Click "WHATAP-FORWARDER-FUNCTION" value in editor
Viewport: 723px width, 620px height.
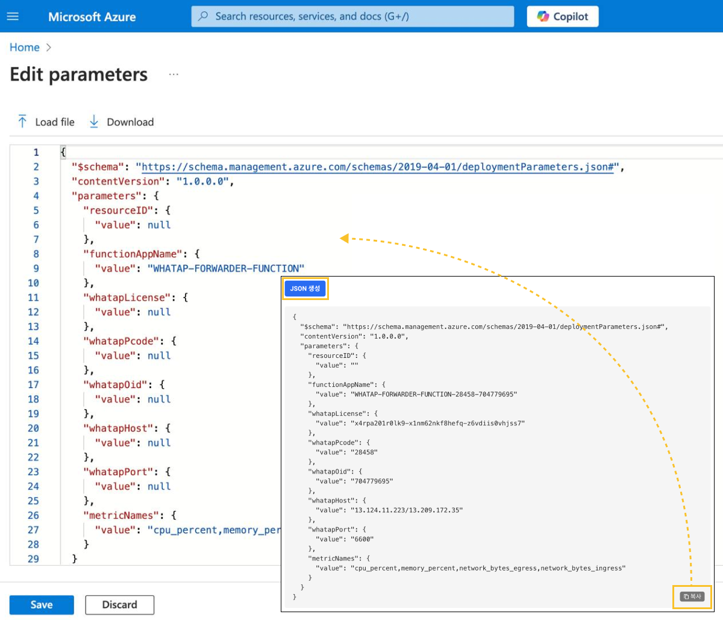tap(226, 269)
